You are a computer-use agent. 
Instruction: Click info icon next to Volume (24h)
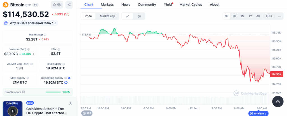click(29, 49)
